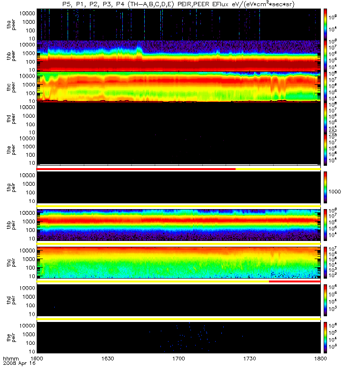The image size is (357, 381).
Task: Click the color bar beside tha peer panel
Action: click(x=325, y=24)
